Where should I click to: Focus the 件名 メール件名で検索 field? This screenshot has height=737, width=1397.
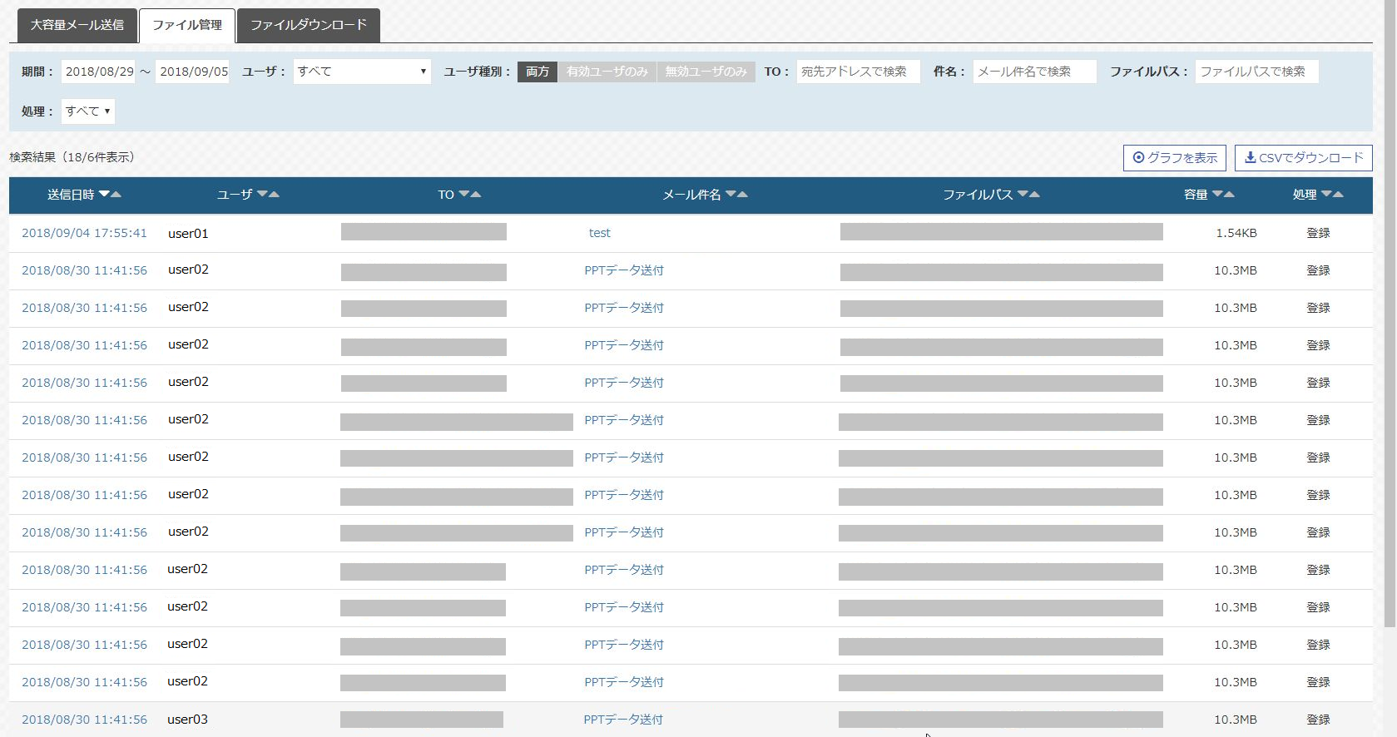(x=1035, y=72)
